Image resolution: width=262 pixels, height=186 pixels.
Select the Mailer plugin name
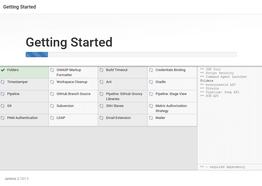[160, 118]
